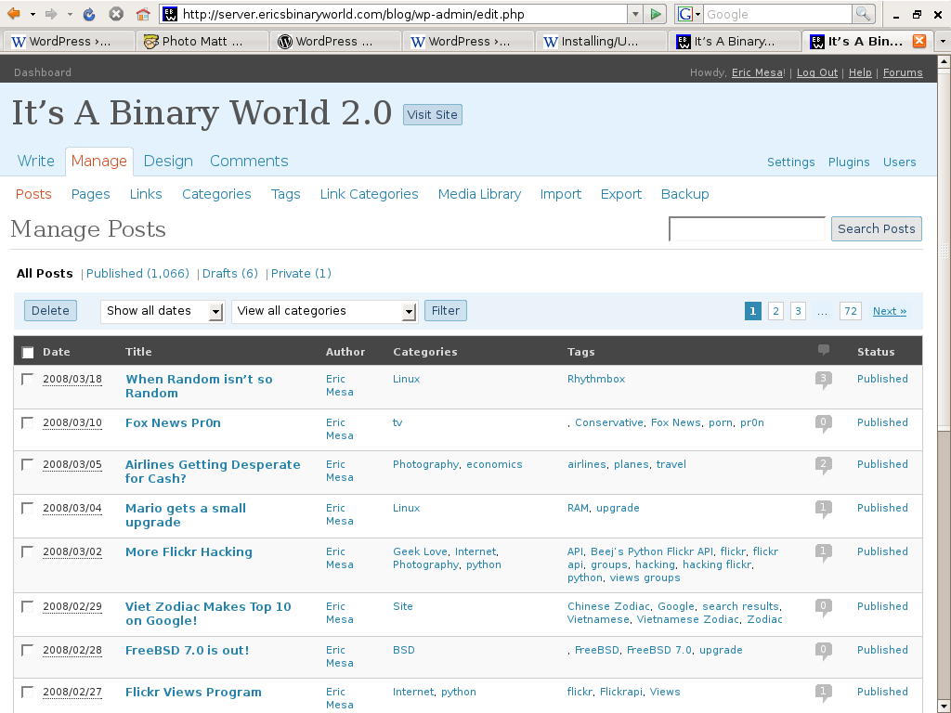Click the green Go arrow beside the address bar
951x713 pixels.
coord(655,14)
